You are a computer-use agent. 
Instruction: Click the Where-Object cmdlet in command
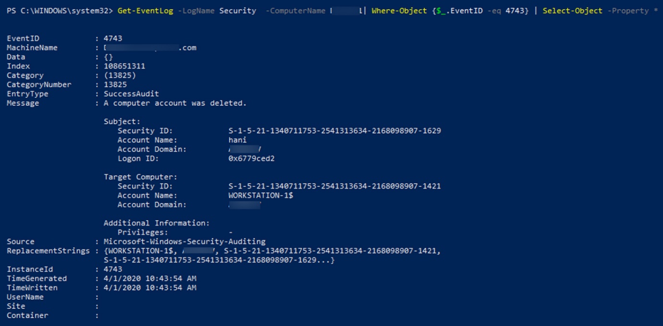click(399, 11)
